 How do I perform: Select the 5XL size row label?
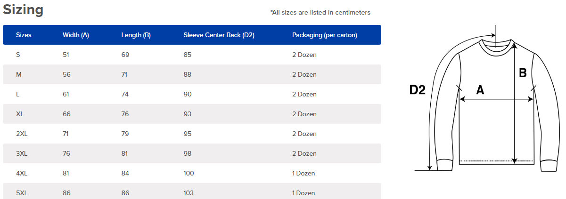tap(22, 193)
